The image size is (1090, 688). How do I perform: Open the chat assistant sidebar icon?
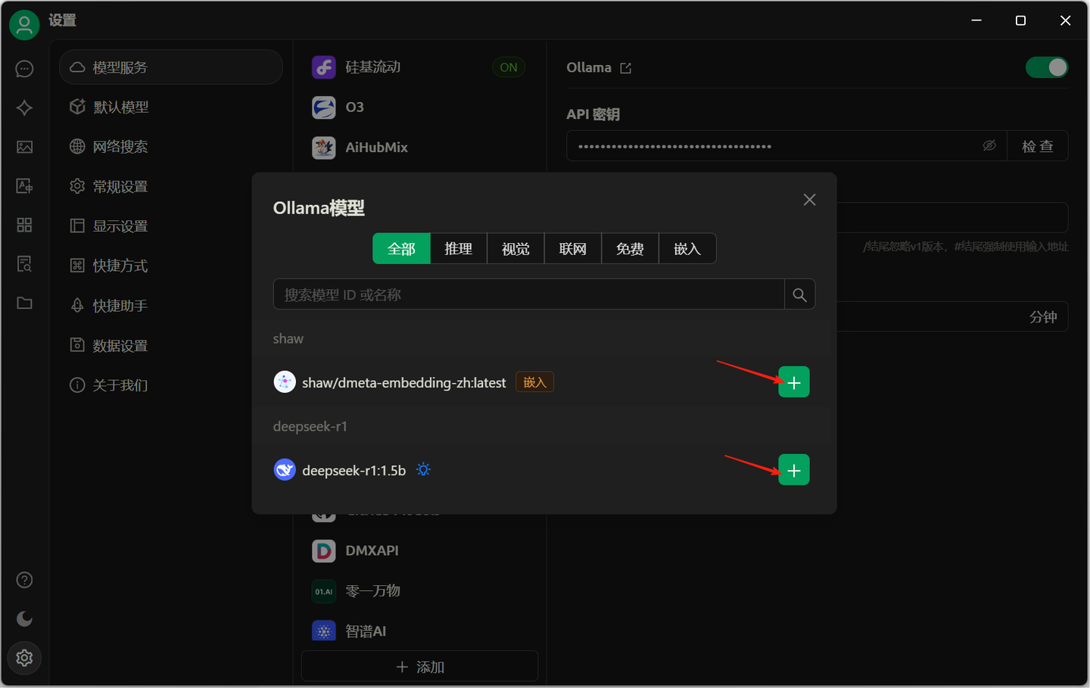click(x=24, y=69)
